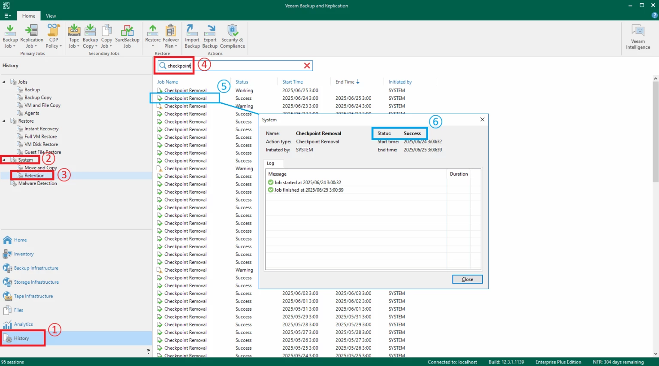The image size is (659, 366).
Task: Collapse the System tree node
Action: click(x=4, y=160)
